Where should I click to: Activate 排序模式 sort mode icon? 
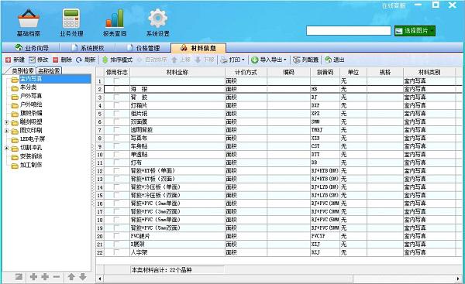coord(105,60)
